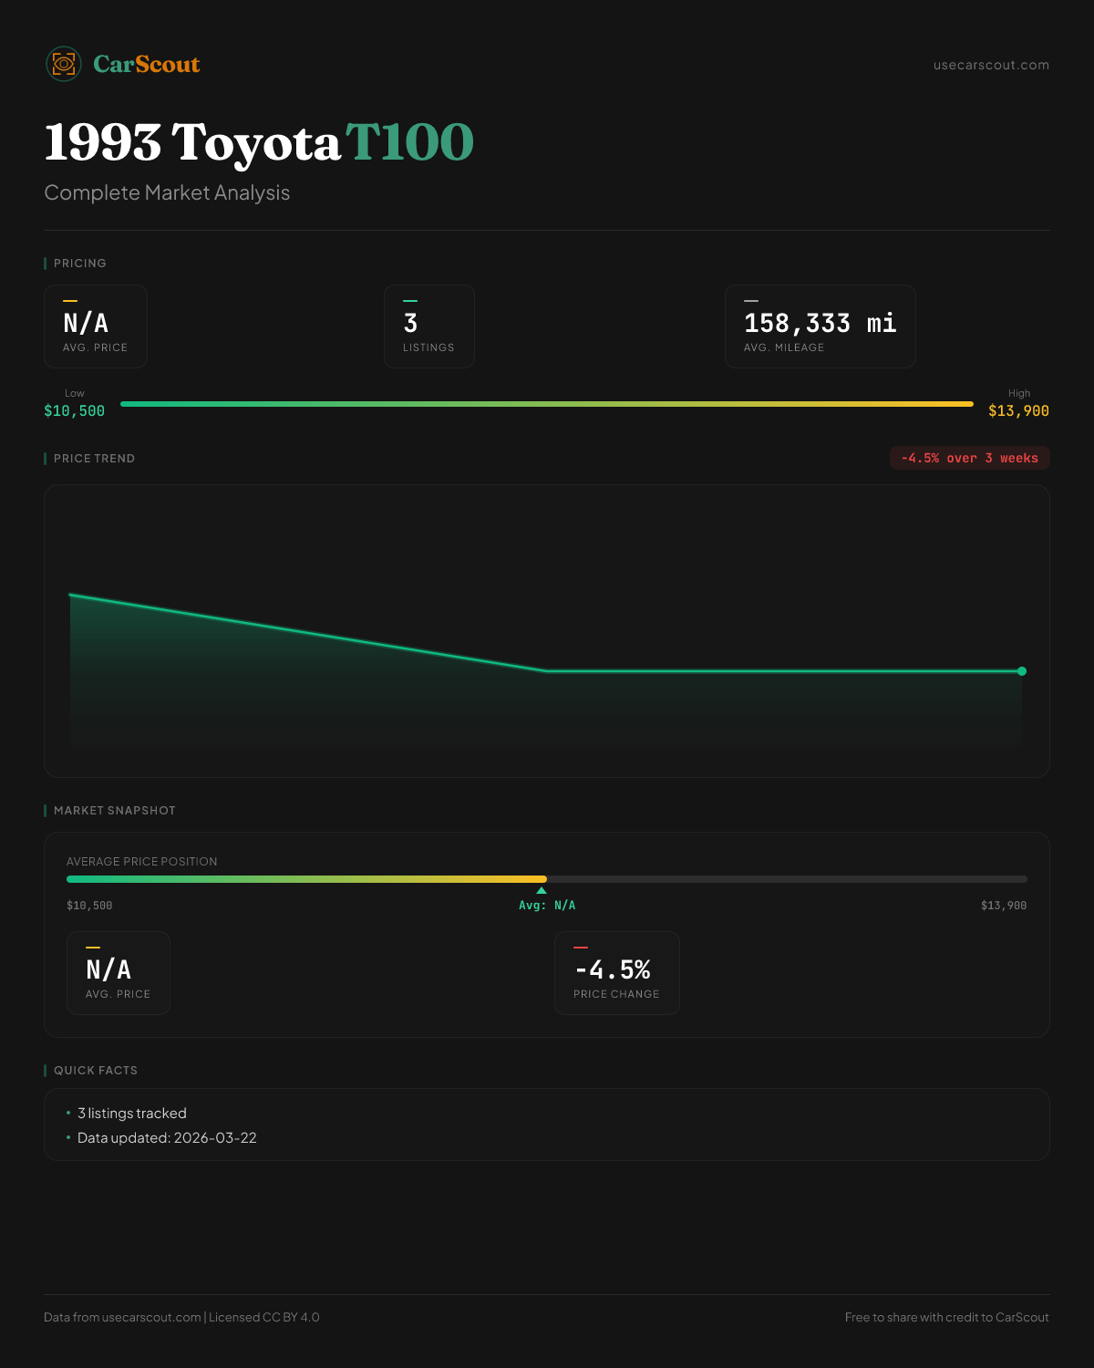Visit usecarscout.com link in header

pyautogui.click(x=991, y=65)
